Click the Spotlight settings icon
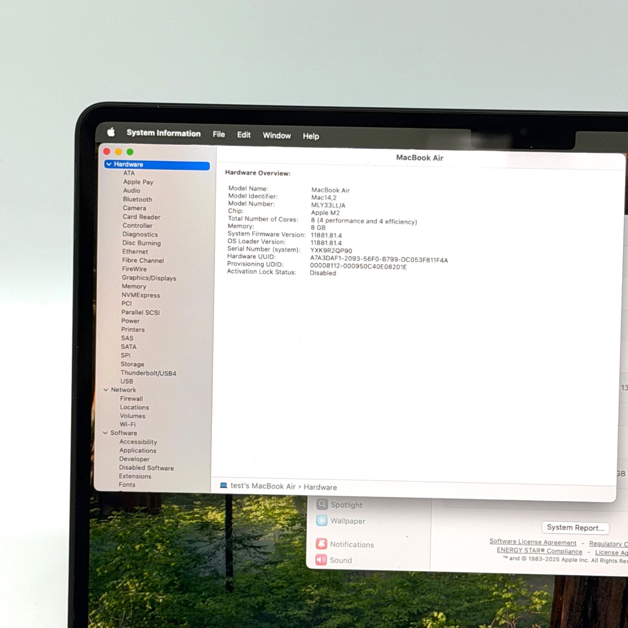 [x=322, y=504]
